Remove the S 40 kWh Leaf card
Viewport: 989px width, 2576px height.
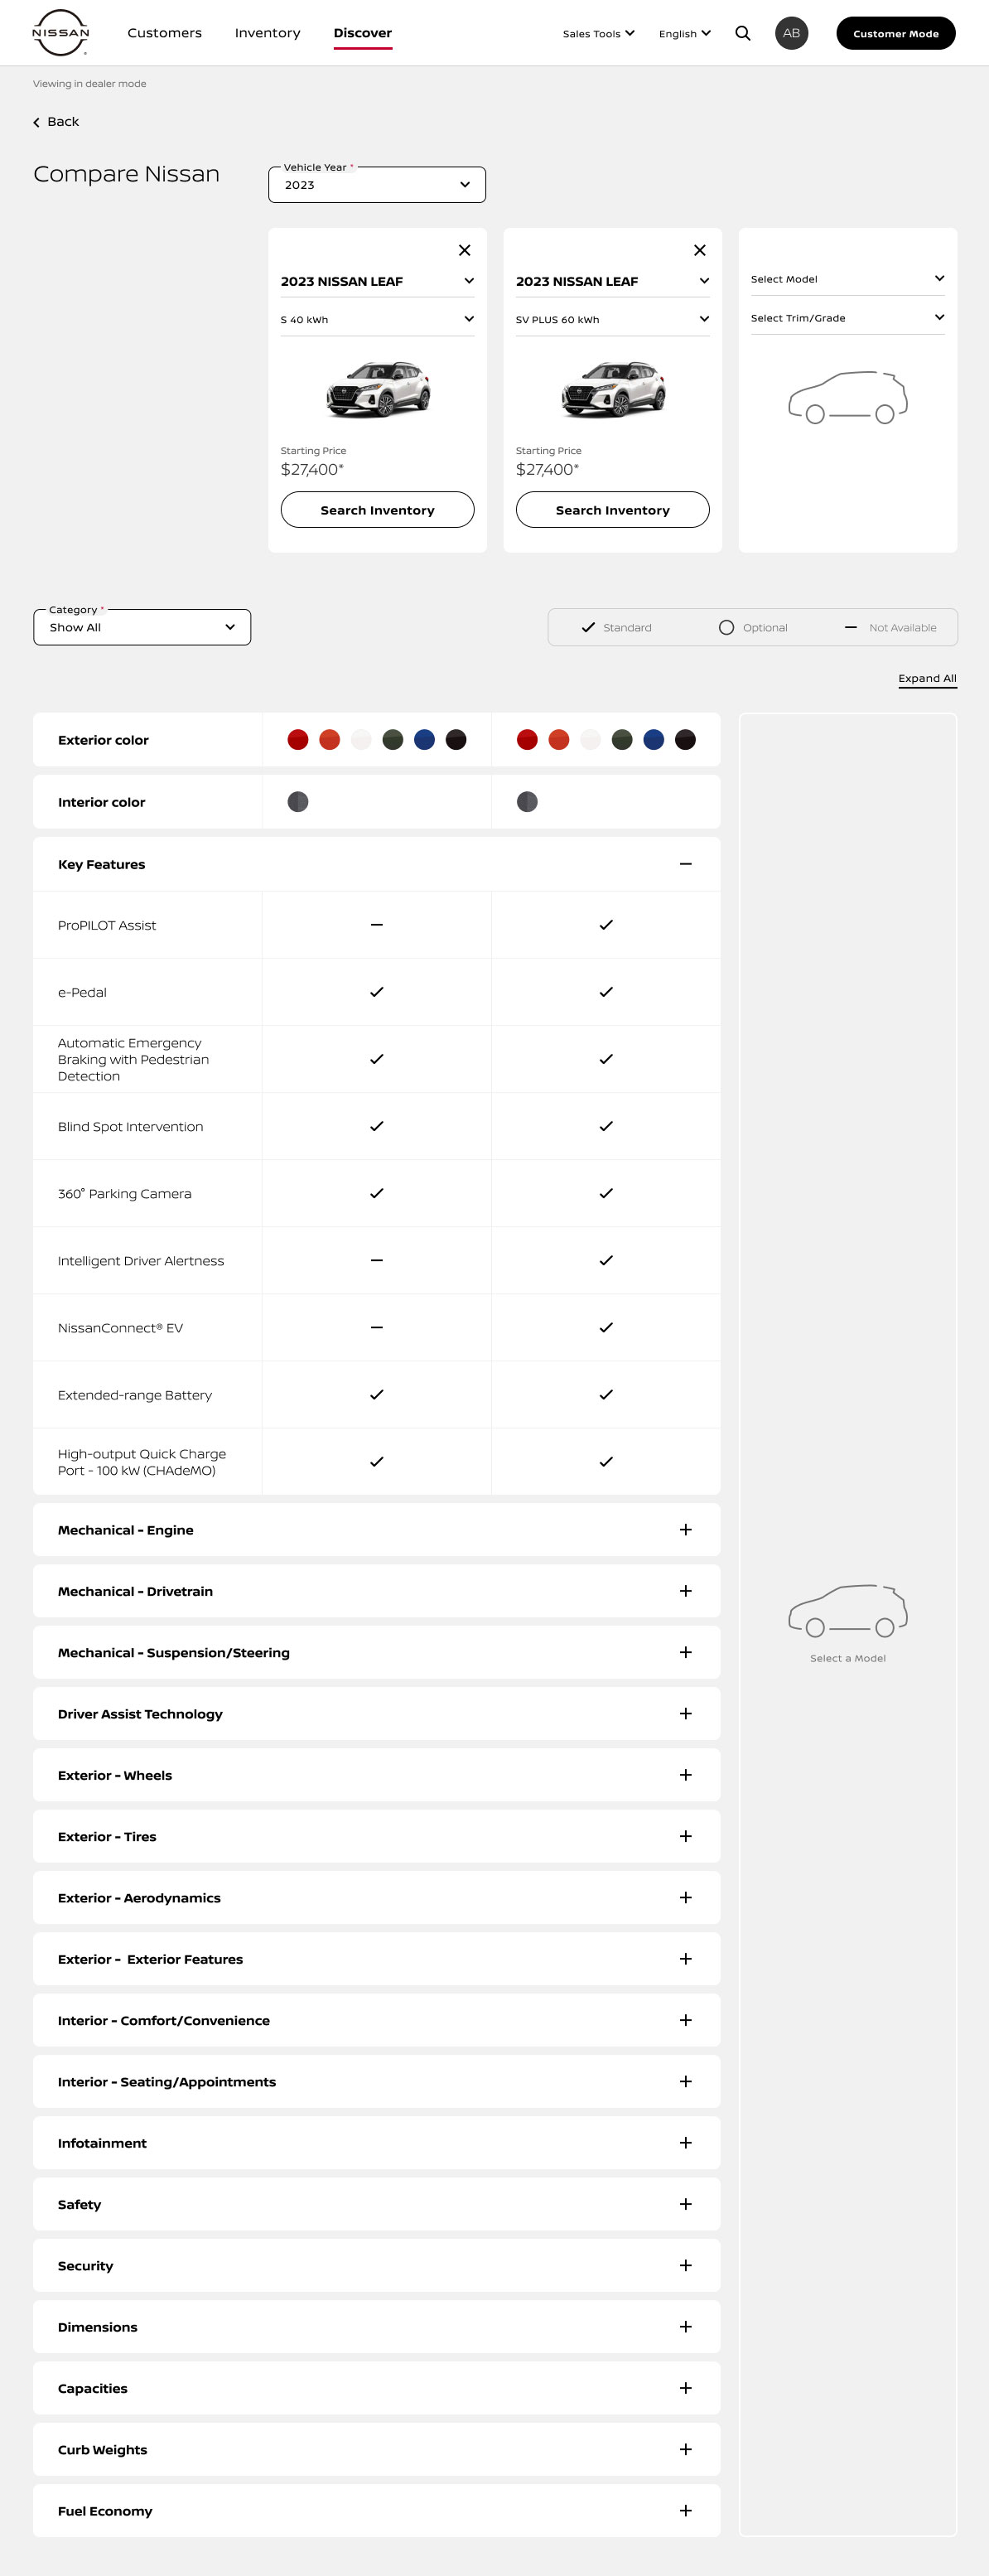465,250
